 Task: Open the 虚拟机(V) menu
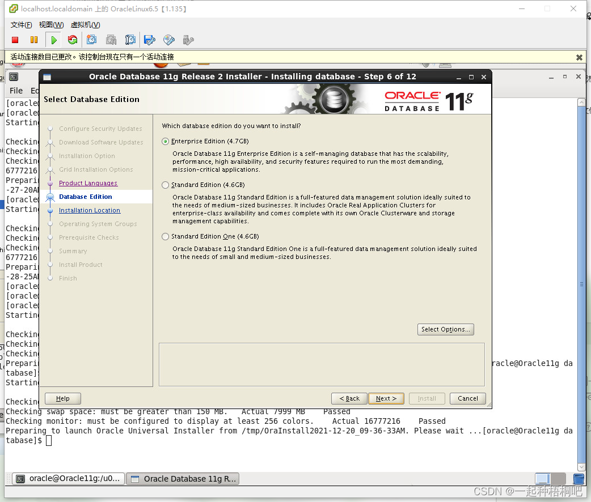[85, 24]
